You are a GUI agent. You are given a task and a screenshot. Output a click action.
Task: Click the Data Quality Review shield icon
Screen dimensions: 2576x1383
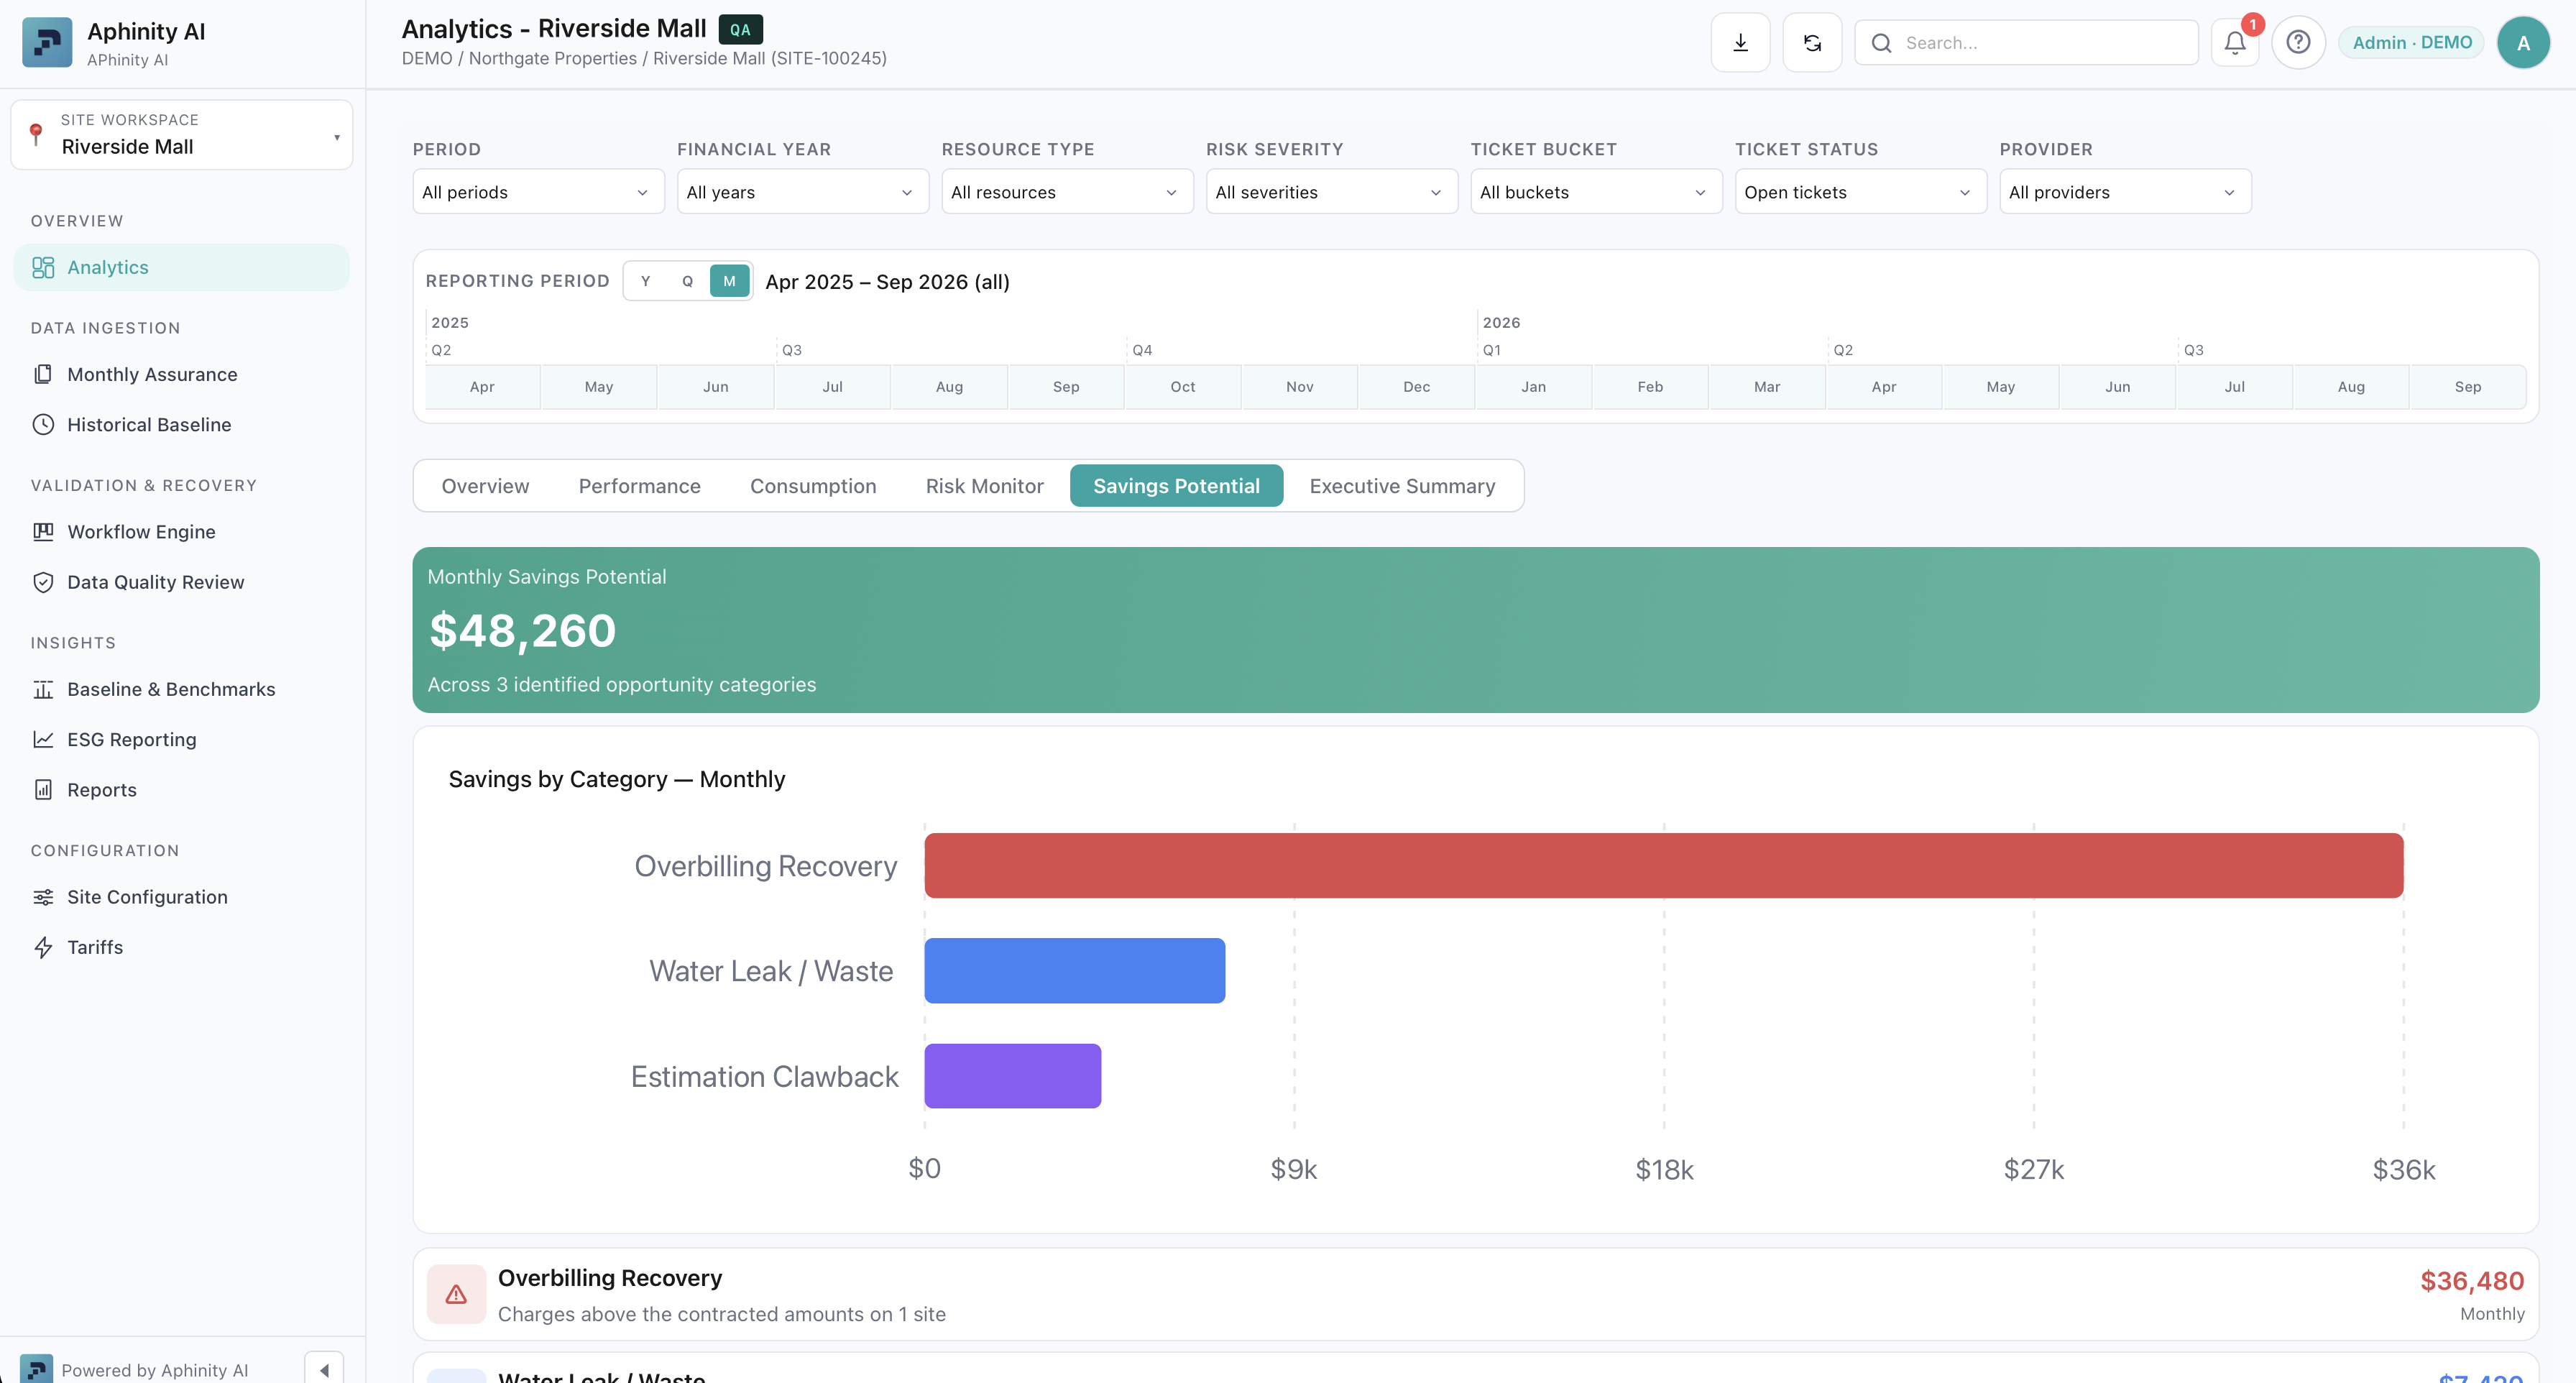click(x=43, y=582)
